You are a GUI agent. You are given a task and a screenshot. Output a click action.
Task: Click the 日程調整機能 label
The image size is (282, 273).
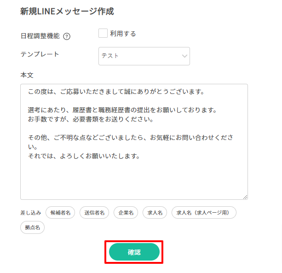[x=40, y=36]
